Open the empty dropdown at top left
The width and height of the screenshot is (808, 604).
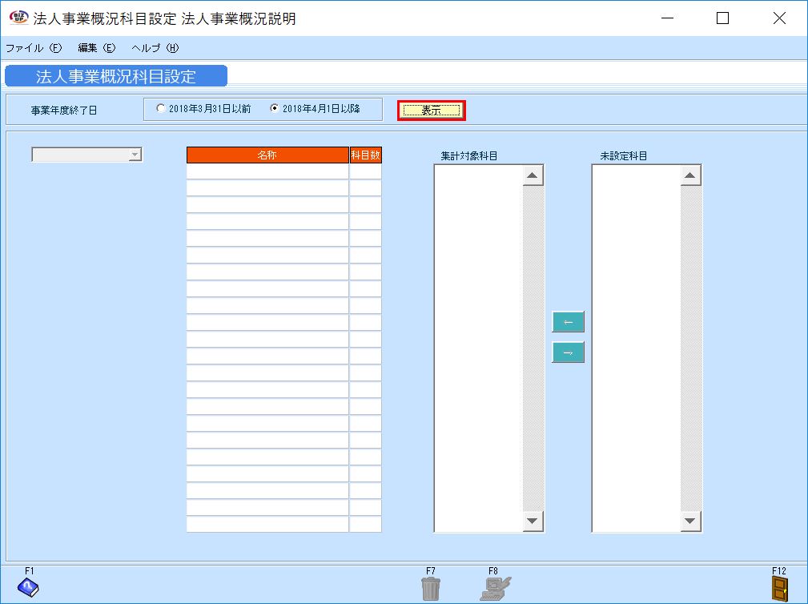[x=86, y=155]
